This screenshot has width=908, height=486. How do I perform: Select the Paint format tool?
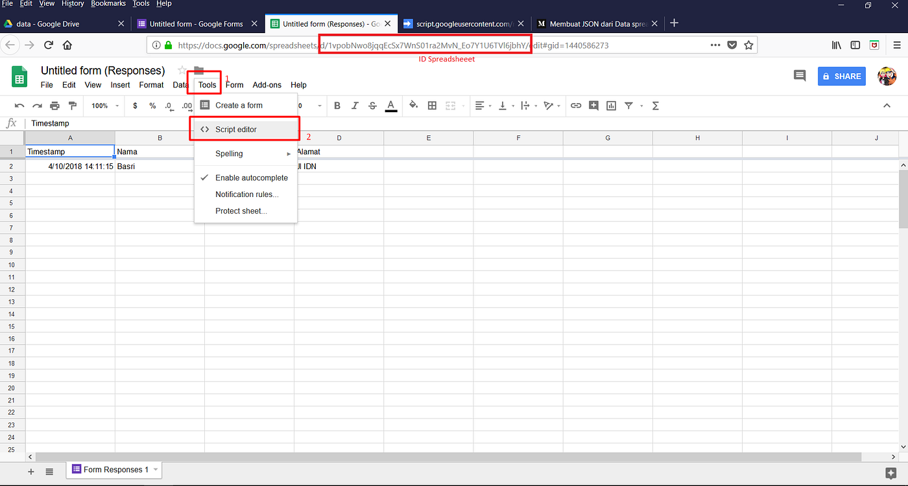pyautogui.click(x=73, y=105)
